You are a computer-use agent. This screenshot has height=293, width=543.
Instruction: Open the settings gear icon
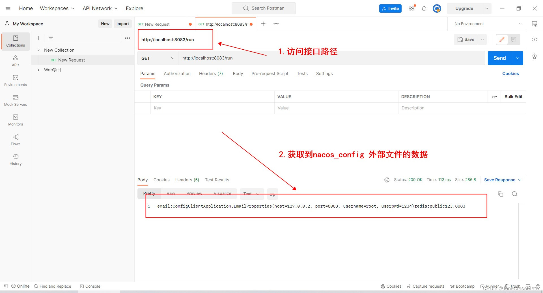pos(411,8)
